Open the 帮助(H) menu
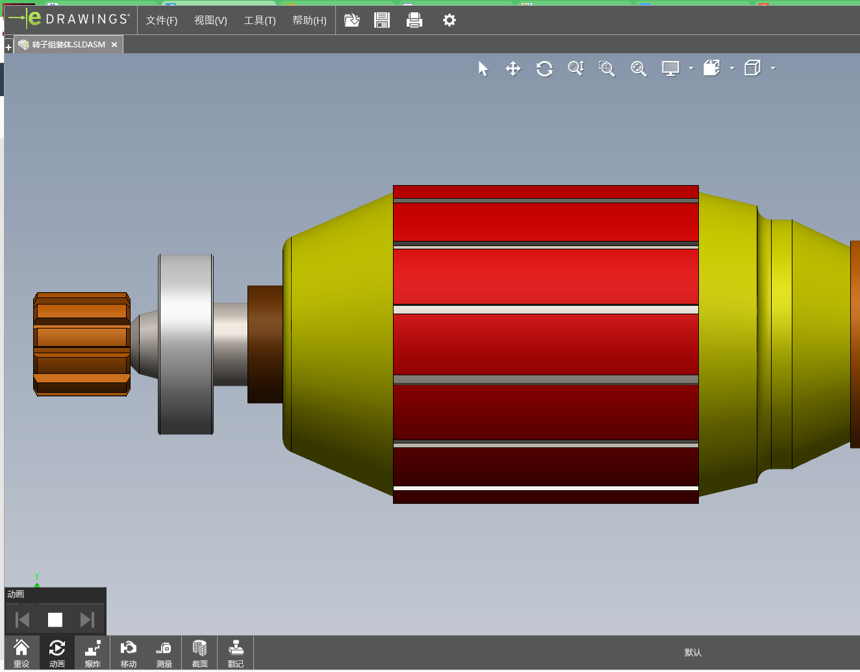 (309, 20)
